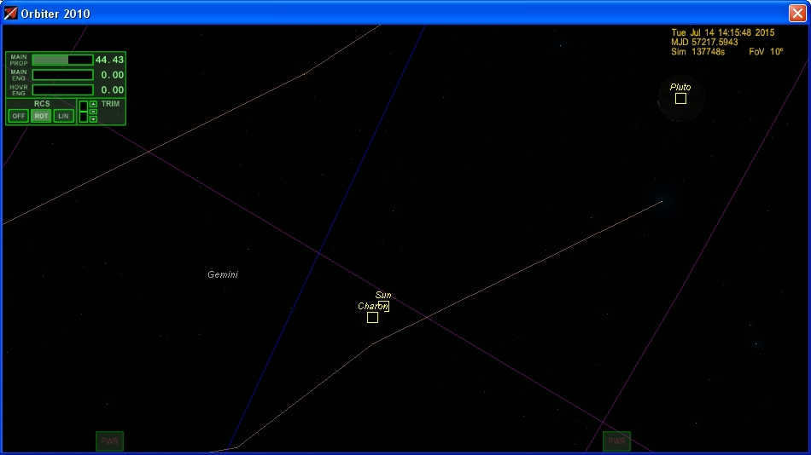
Task: Click the MAIN PROP fuel gauge
Action: tap(62, 60)
